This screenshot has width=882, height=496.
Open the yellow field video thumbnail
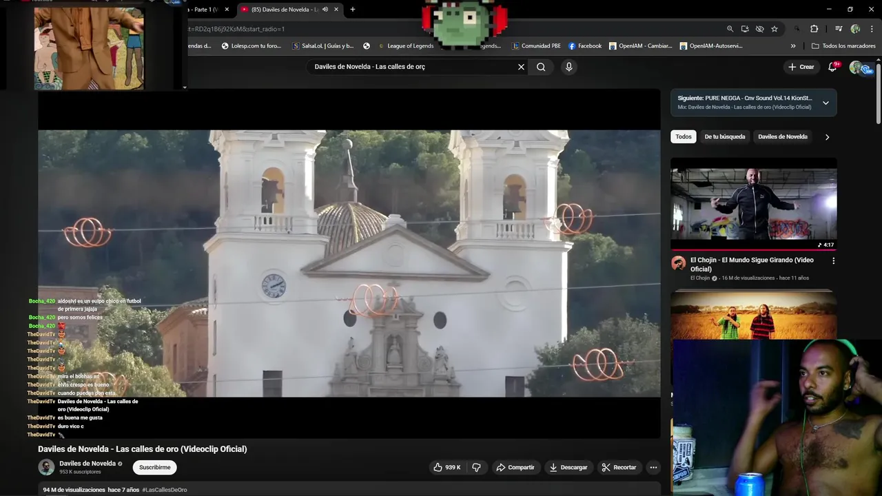point(754,314)
